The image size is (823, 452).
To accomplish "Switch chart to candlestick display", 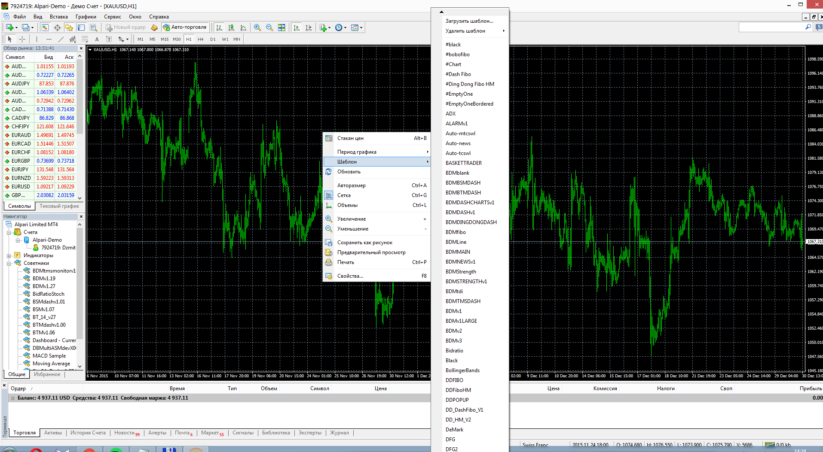I will 231,27.
